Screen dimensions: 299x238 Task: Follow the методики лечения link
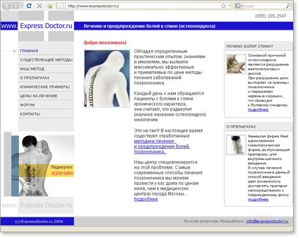tap(162, 146)
